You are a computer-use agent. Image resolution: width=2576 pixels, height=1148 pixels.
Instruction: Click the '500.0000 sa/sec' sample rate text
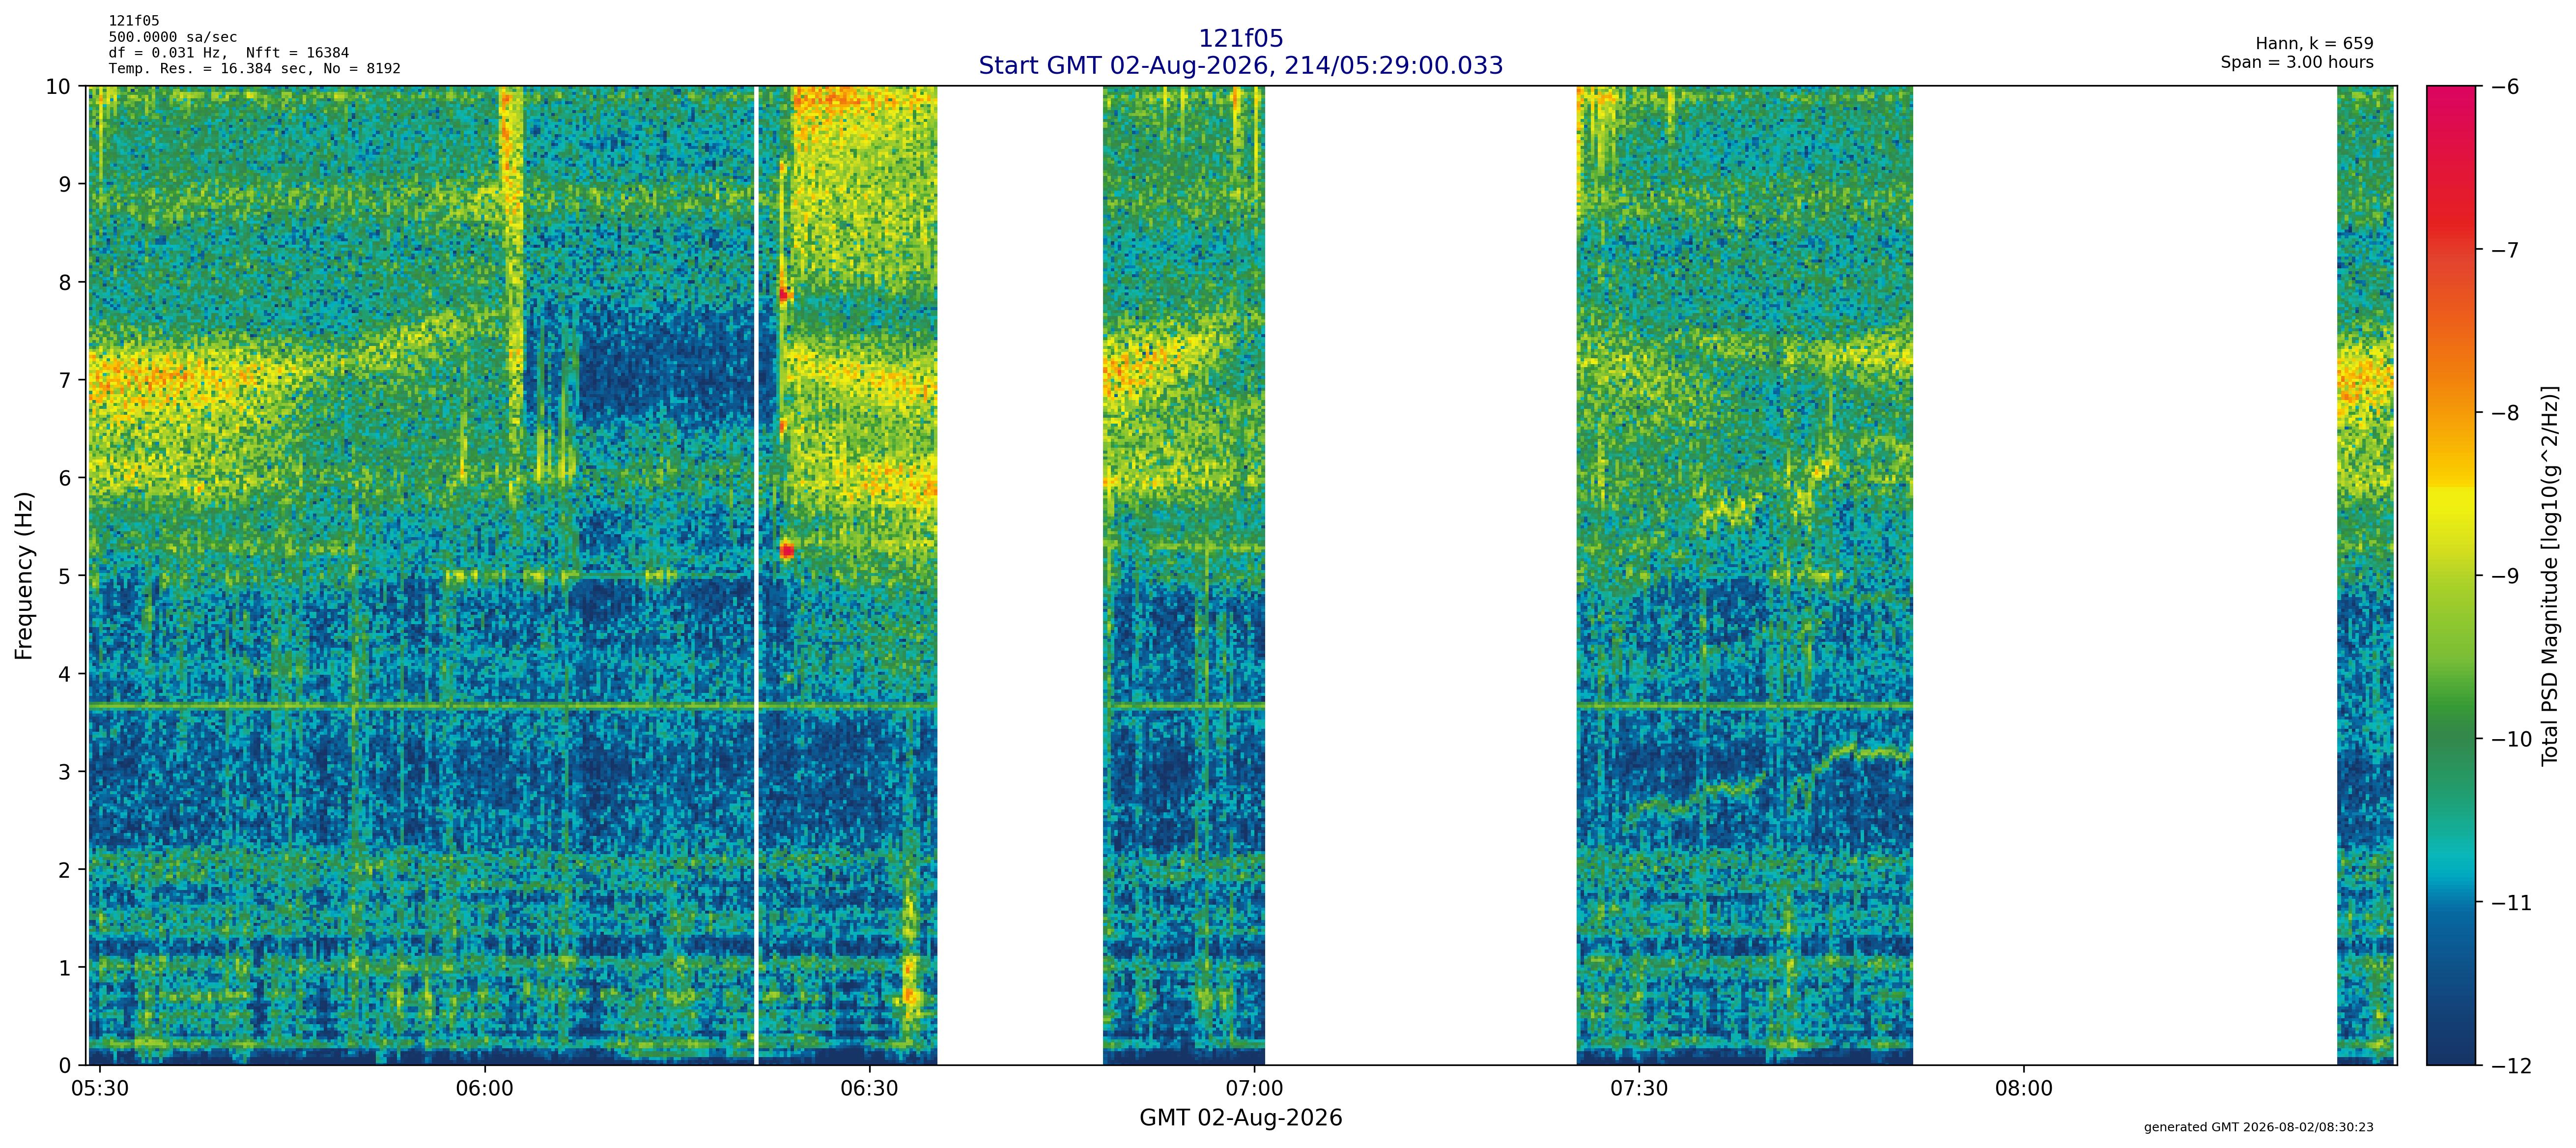pyautogui.click(x=173, y=37)
